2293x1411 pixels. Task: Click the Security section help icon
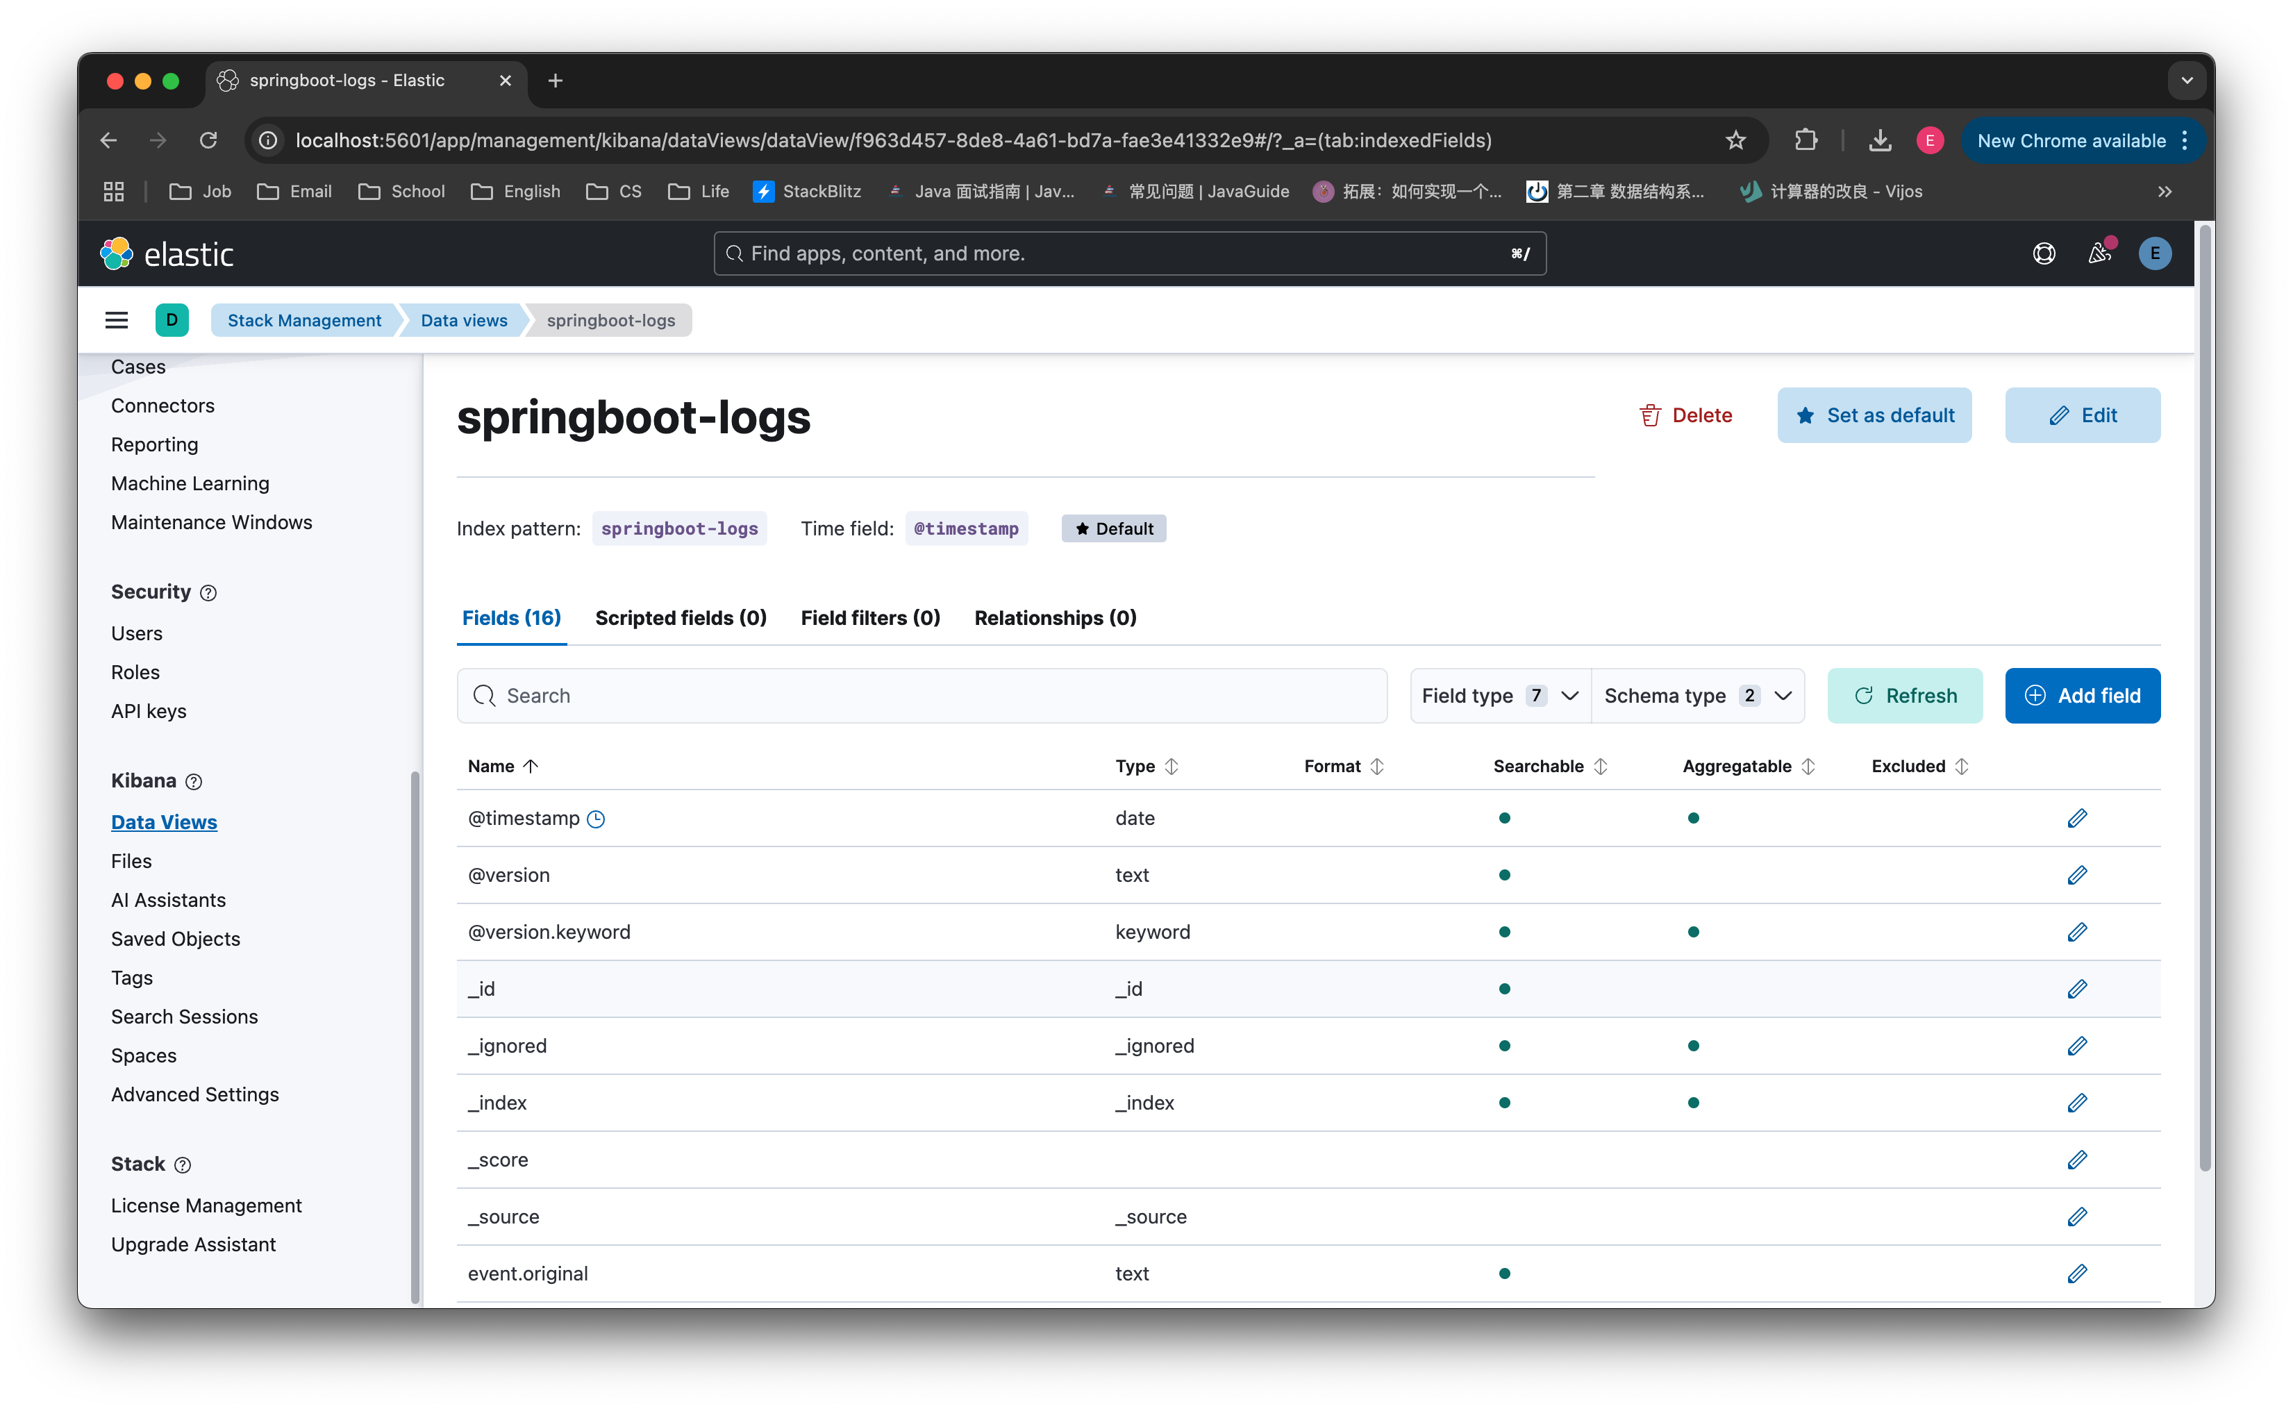pos(209,592)
